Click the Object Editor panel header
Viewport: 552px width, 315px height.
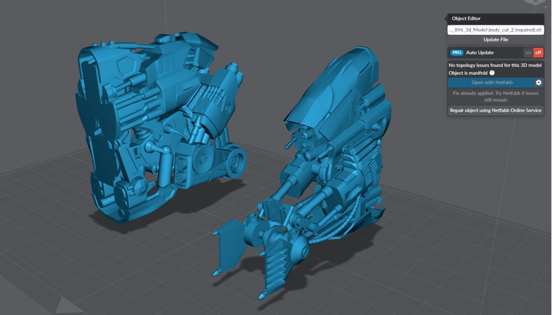tap(496, 19)
